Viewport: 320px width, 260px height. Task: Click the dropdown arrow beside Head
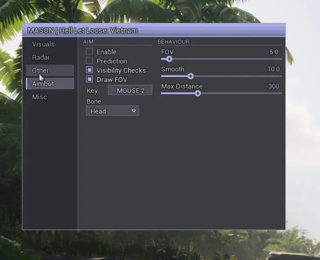(x=134, y=111)
